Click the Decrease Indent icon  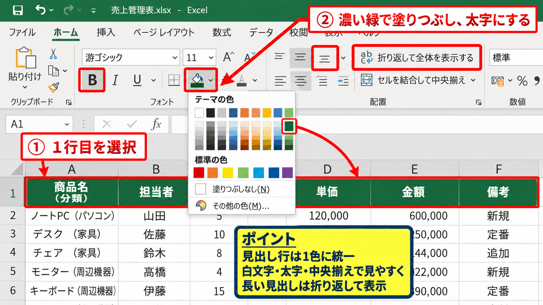pos(343,81)
